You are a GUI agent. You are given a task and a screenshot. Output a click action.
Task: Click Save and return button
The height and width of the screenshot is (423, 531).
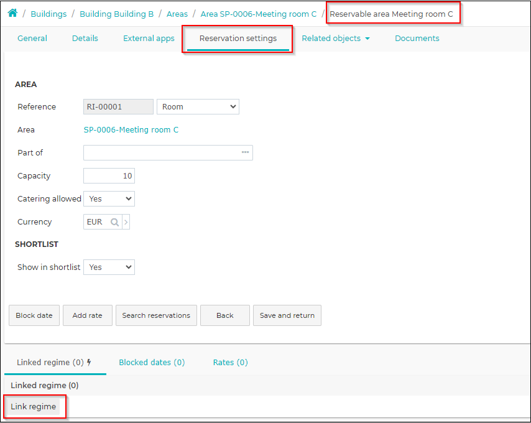[x=287, y=315]
